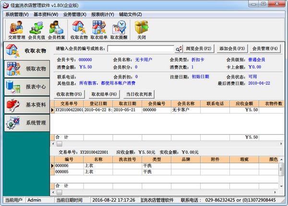Click 会员编号 column header
Screen dimensions: 288x206
pyautogui.click(x=156, y=104)
